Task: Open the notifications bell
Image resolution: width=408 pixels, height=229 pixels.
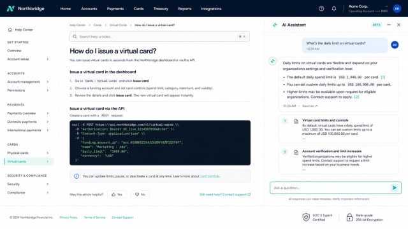Action: point(334,8)
